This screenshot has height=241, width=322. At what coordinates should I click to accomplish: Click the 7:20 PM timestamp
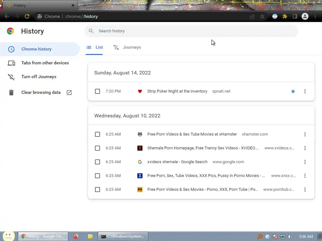tap(113, 91)
